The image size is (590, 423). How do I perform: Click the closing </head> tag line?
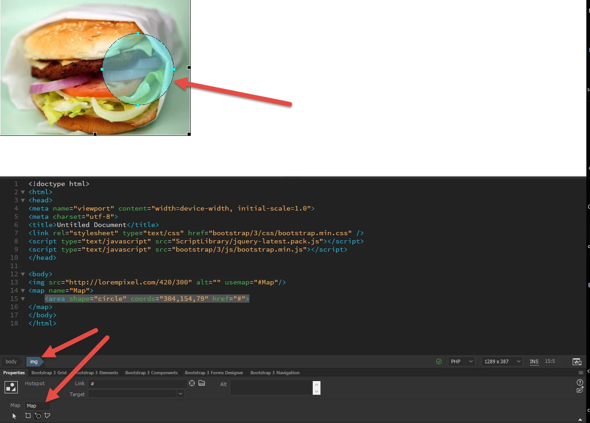coord(42,258)
